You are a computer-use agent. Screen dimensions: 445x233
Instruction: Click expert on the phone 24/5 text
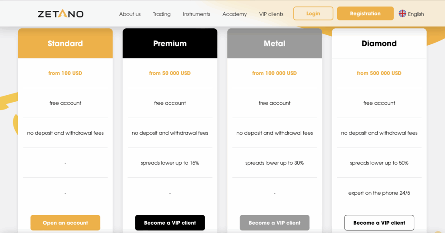tap(379, 193)
